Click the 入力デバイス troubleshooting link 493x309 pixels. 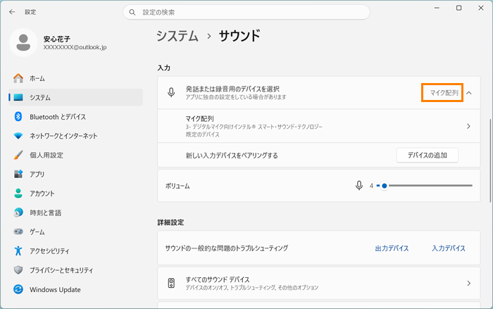click(x=449, y=248)
